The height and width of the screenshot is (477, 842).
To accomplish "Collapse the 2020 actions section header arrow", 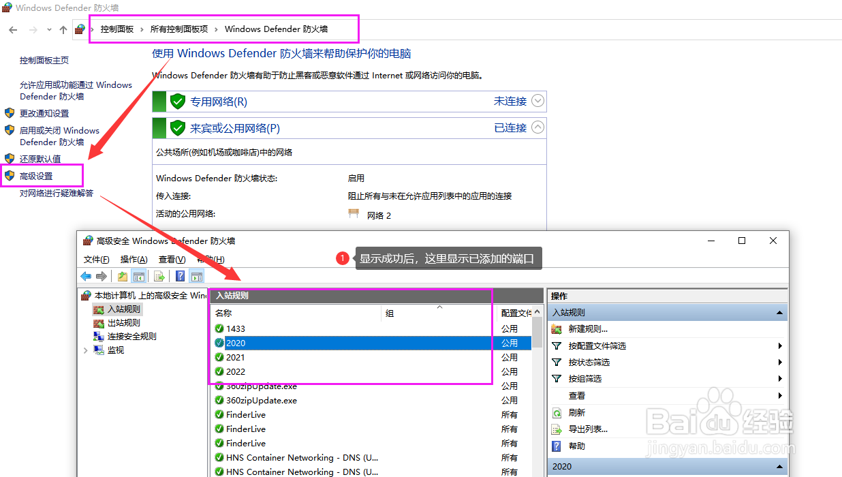I will pos(779,467).
